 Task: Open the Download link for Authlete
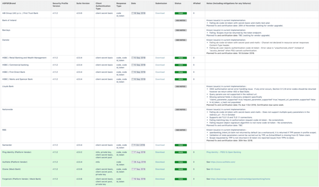(160, 162)
